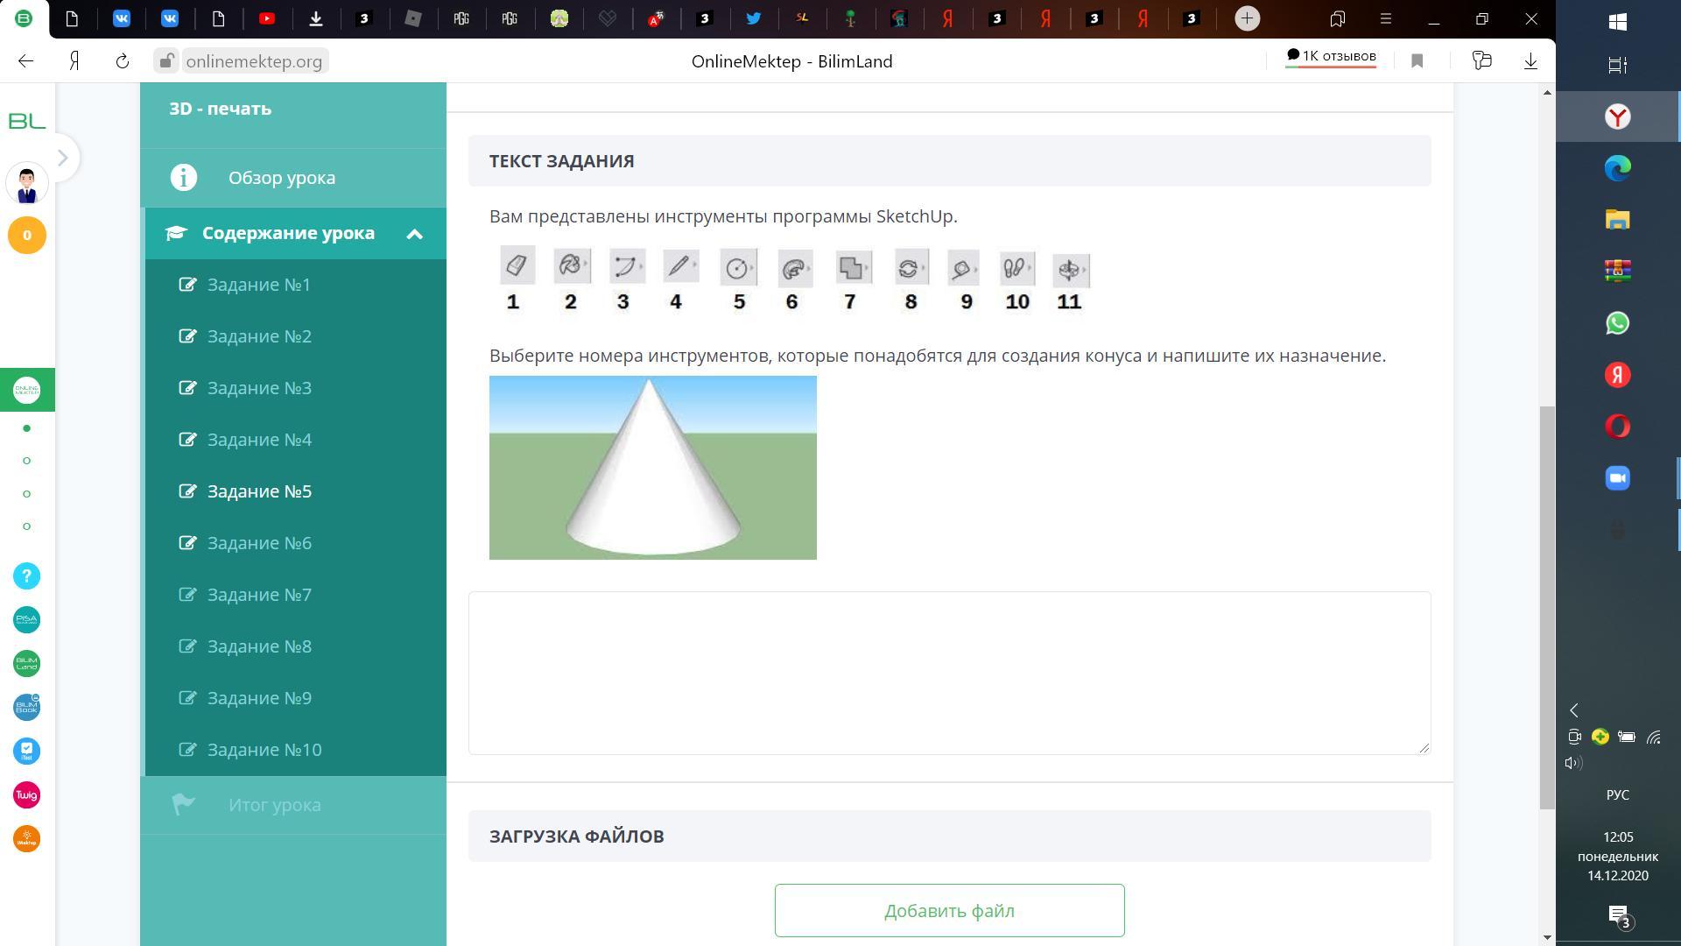This screenshot has width=1681, height=946.
Task: Click inside the answer text area
Action: 949,673
